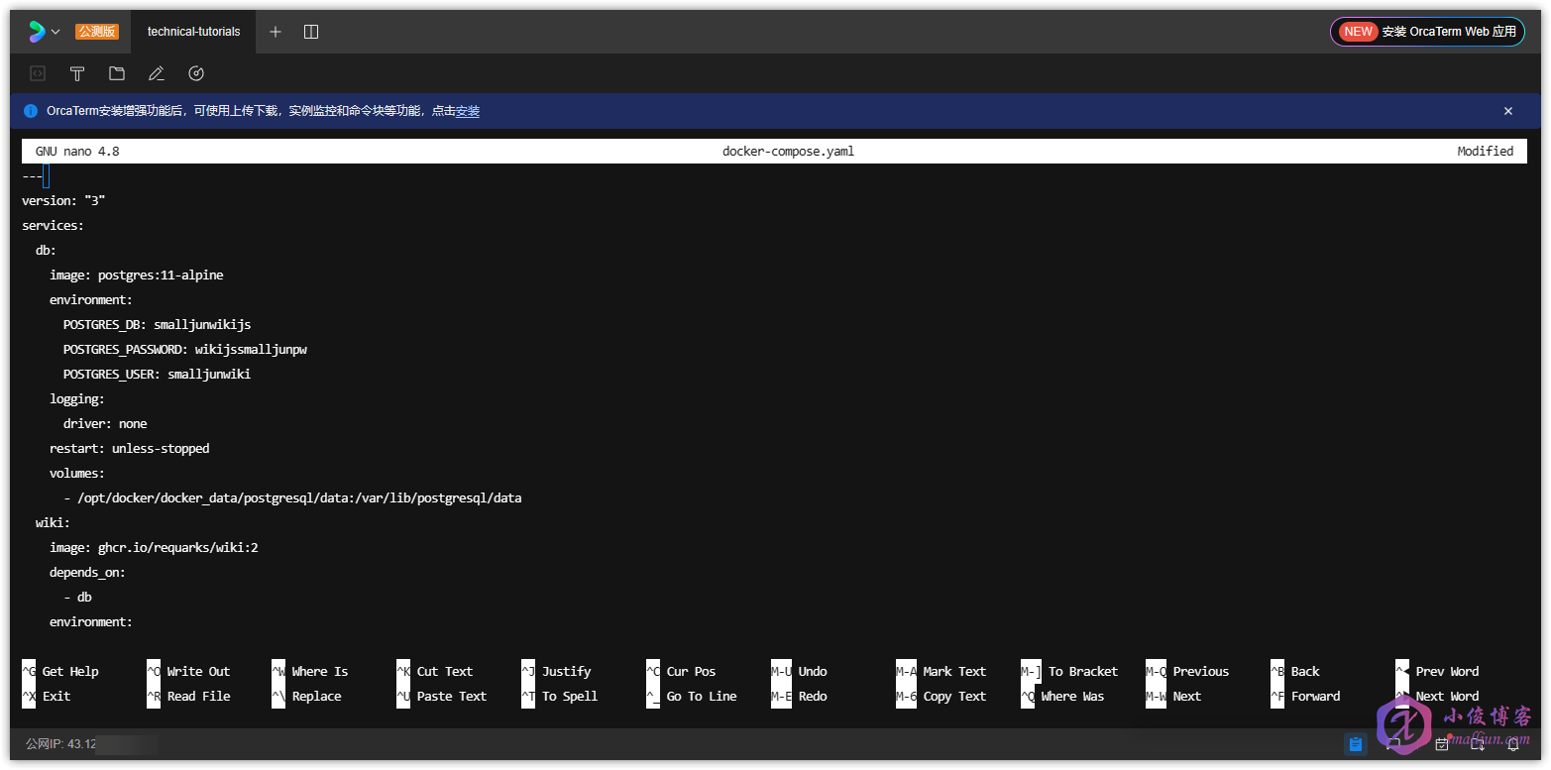Click the wiki: service line
1551x770 pixels.
tap(53, 523)
